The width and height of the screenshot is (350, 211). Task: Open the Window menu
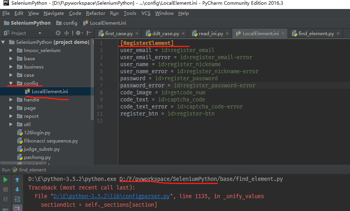tap(164, 13)
